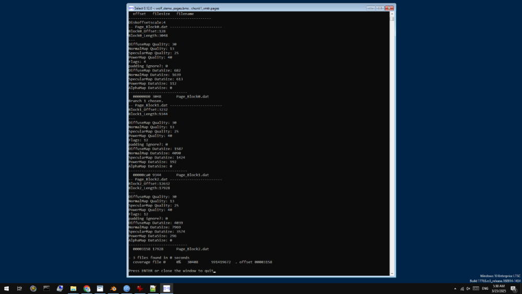Click the 'DiffuseMap DataSize: 4039' line

click(156, 223)
